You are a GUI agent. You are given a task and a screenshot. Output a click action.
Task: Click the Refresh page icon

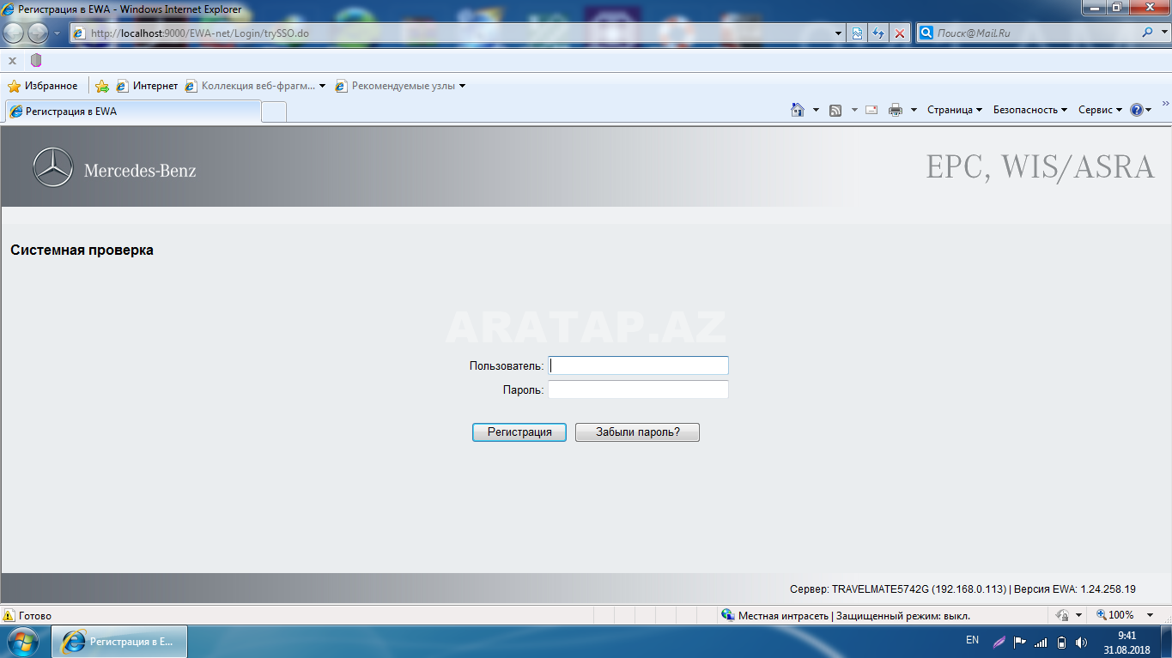pos(878,33)
